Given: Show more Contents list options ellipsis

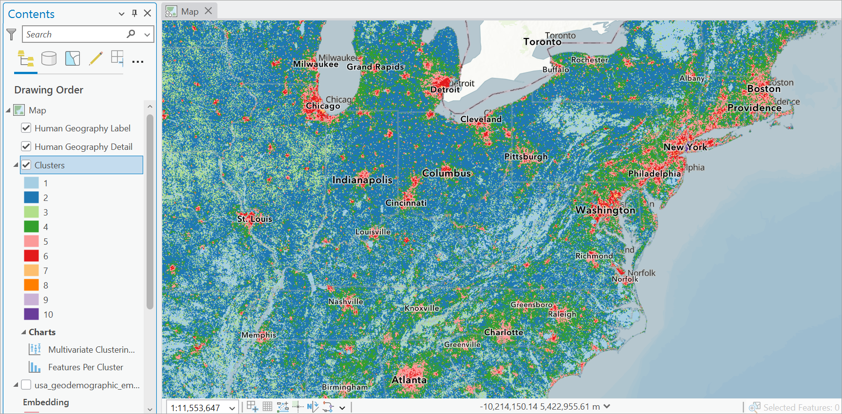Looking at the screenshot, I should point(138,62).
